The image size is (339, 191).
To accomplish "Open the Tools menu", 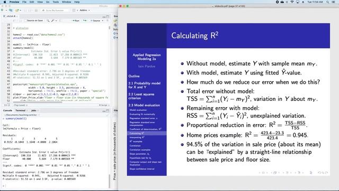I will coord(56,2).
